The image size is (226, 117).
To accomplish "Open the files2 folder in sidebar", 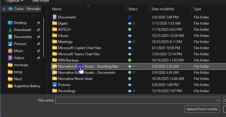I will (x=18, y=79).
